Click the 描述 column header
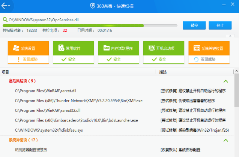 point(163,72)
